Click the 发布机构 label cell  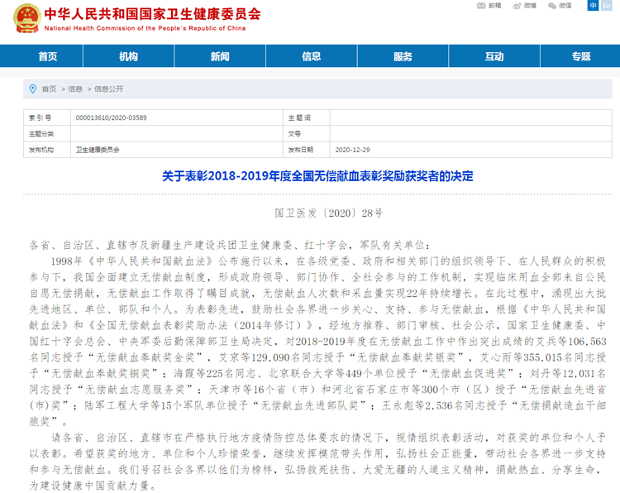pos(47,150)
